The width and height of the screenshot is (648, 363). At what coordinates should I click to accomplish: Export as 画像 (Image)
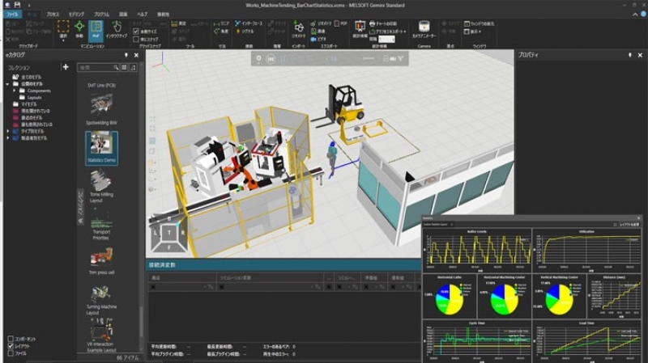click(318, 32)
